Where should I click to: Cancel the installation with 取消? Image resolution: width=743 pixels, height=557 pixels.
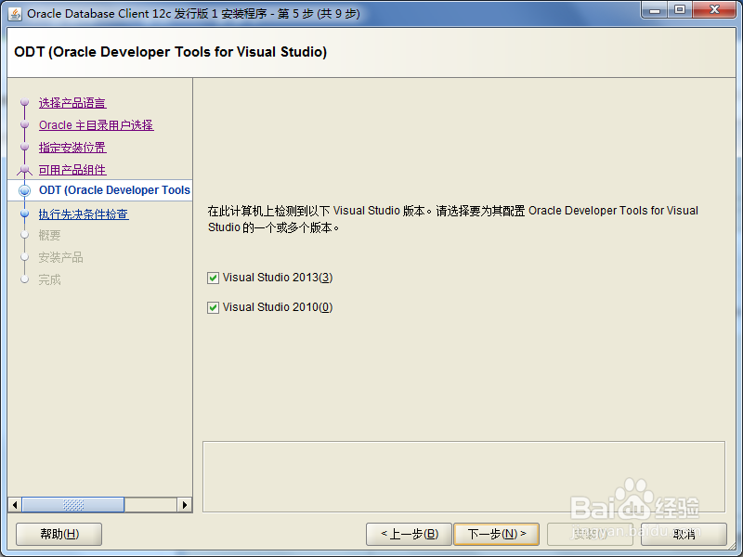684,535
